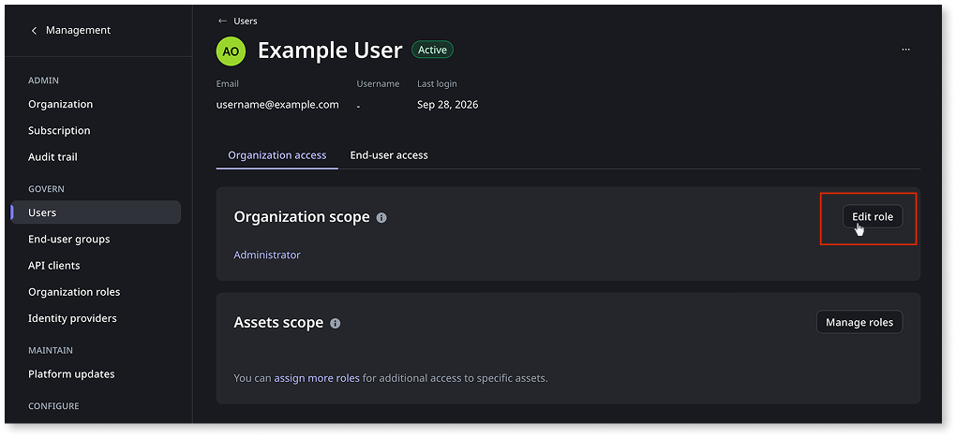
Task: Open Platform updates in the sidebar
Action: pyautogui.click(x=71, y=374)
